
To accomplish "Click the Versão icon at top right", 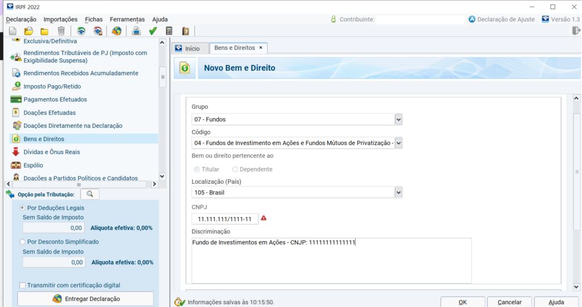I will click(545, 19).
